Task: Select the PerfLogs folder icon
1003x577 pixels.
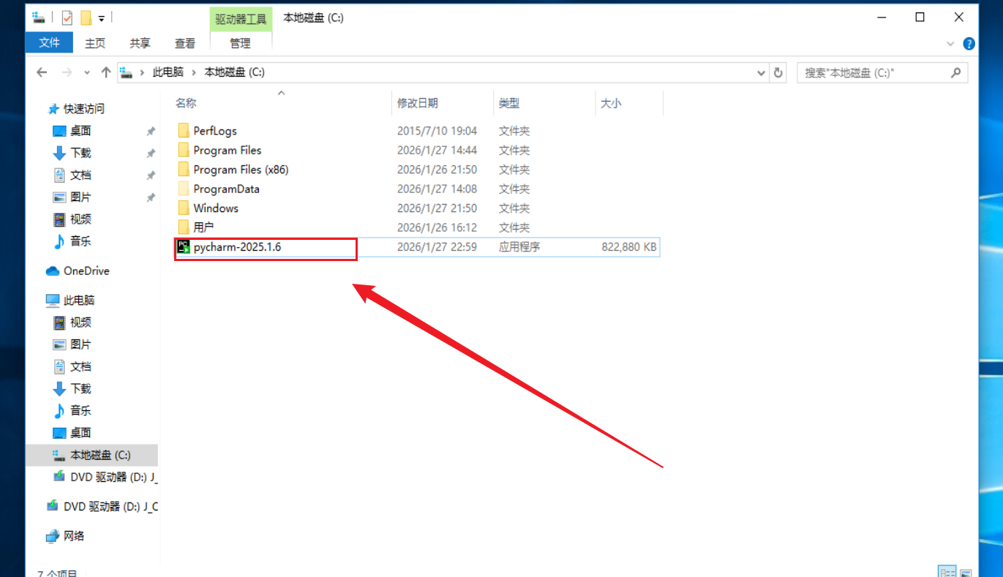Action: pyautogui.click(x=184, y=131)
